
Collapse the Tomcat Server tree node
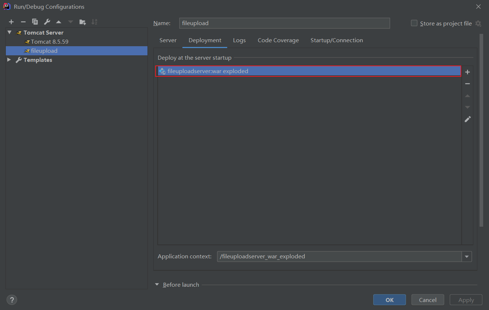pos(9,32)
